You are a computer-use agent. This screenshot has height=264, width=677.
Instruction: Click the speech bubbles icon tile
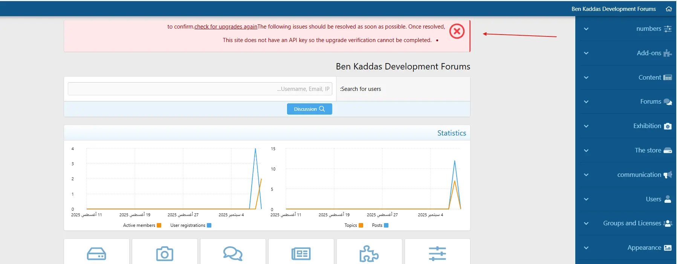233,254
